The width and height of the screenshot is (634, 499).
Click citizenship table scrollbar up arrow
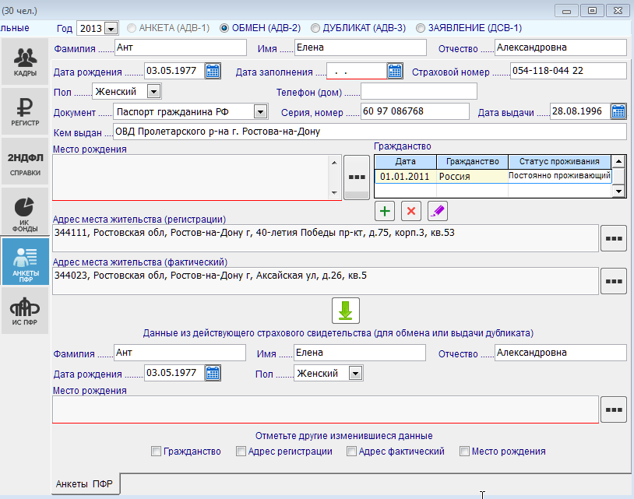tap(618, 162)
